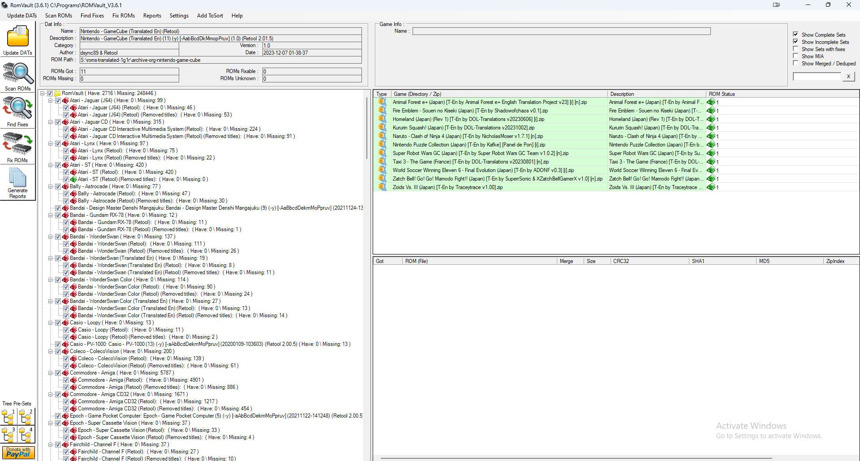Collapse Bandai - WonderSwan (Translated En) node

(x=51, y=258)
